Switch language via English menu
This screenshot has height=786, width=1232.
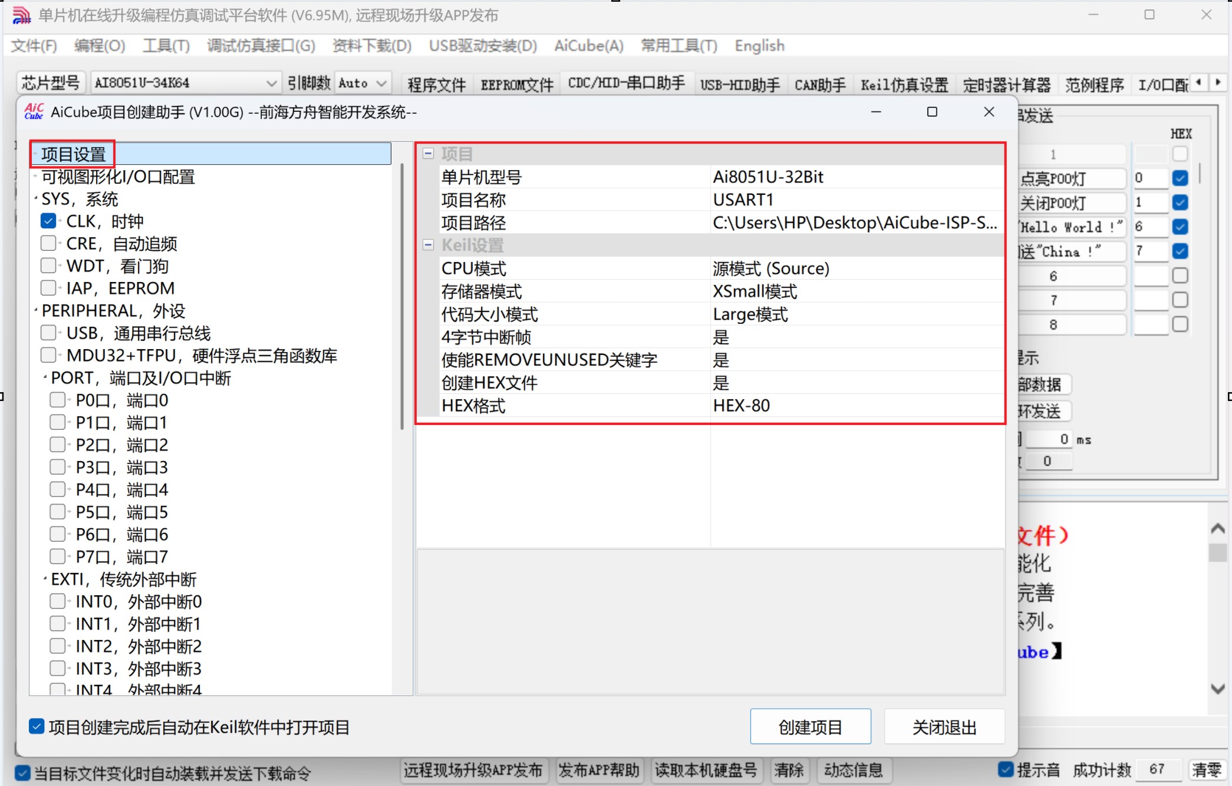(759, 46)
